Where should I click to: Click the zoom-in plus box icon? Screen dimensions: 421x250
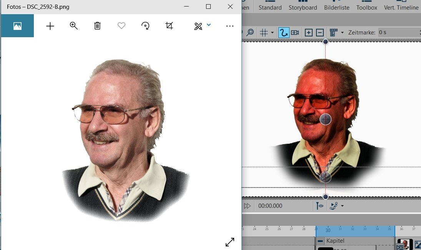[x=308, y=33]
